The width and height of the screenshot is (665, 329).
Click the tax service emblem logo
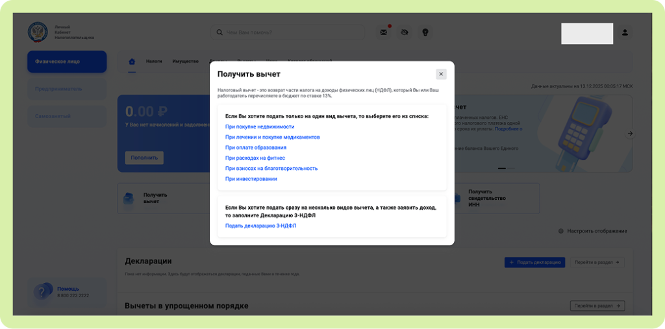point(38,32)
